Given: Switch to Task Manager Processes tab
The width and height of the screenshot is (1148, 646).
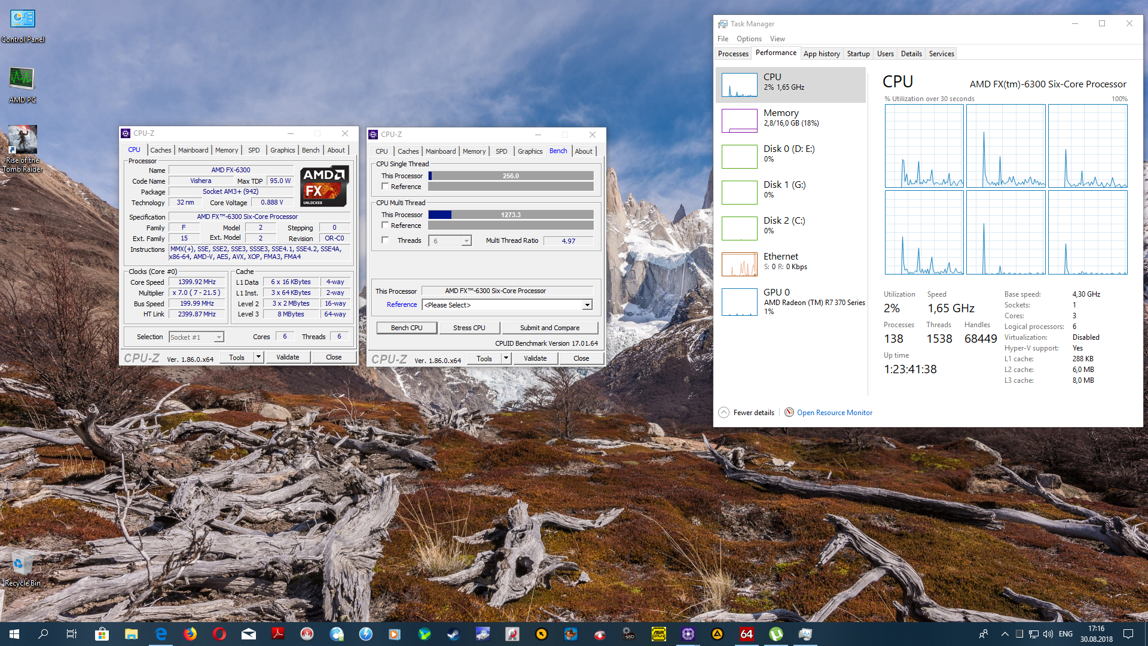Looking at the screenshot, I should tap(733, 53).
